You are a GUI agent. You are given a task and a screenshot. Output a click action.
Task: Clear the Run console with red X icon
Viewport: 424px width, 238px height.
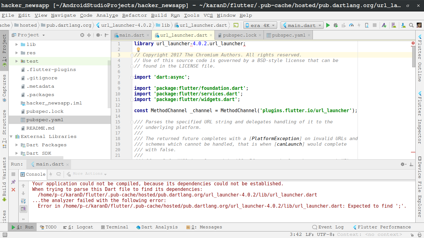click(13, 190)
